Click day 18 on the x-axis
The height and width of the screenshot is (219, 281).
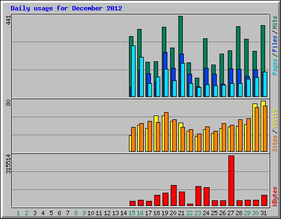(156, 213)
